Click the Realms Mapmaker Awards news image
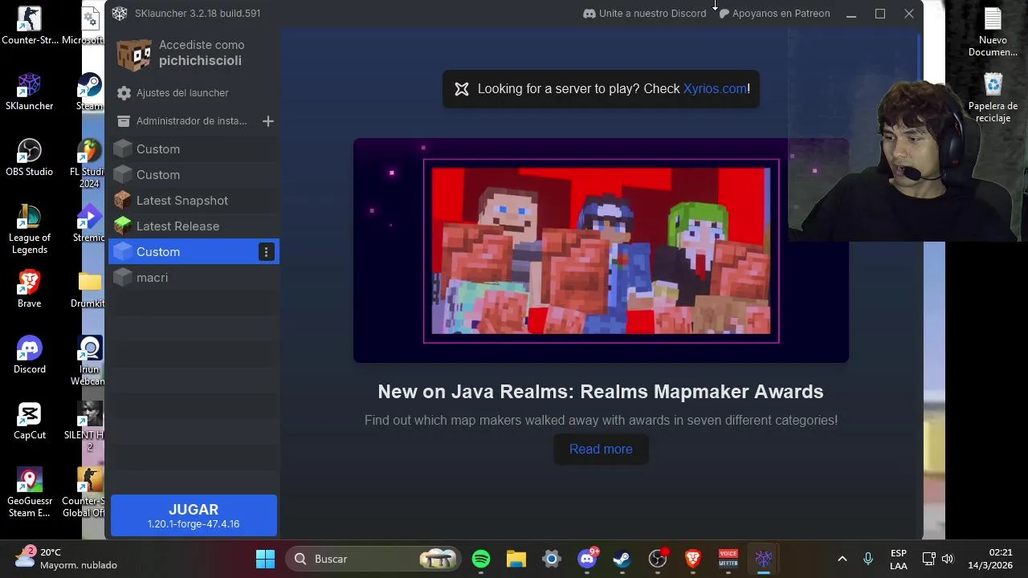The image size is (1028, 578). 601,250
